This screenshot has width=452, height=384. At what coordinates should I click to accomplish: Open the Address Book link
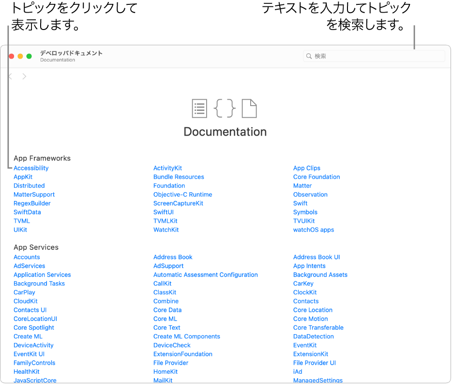coord(173,257)
